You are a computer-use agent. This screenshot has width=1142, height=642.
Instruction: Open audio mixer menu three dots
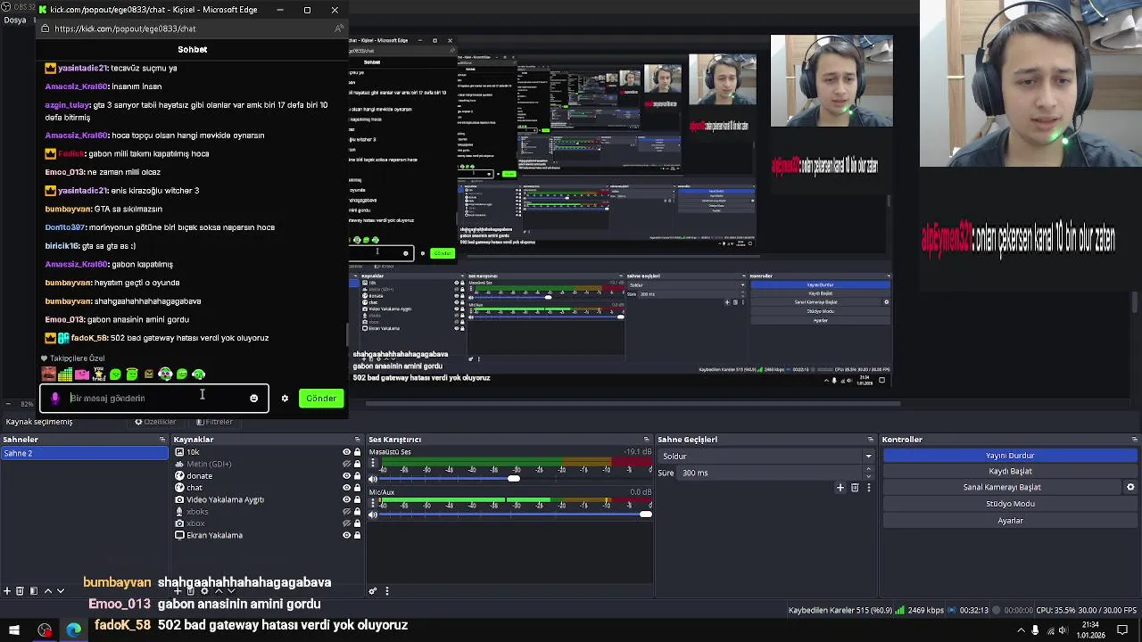386,590
